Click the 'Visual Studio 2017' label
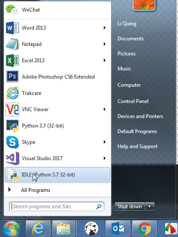The image size is (178, 237). point(42,158)
